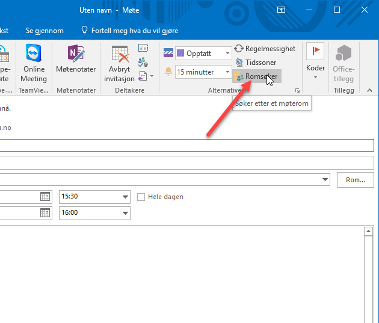
Task: Open the 15:30 start time dropdown
Action: (x=125, y=197)
